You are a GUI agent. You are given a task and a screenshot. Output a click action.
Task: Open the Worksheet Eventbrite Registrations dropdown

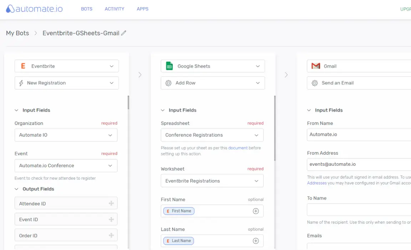[x=212, y=181]
